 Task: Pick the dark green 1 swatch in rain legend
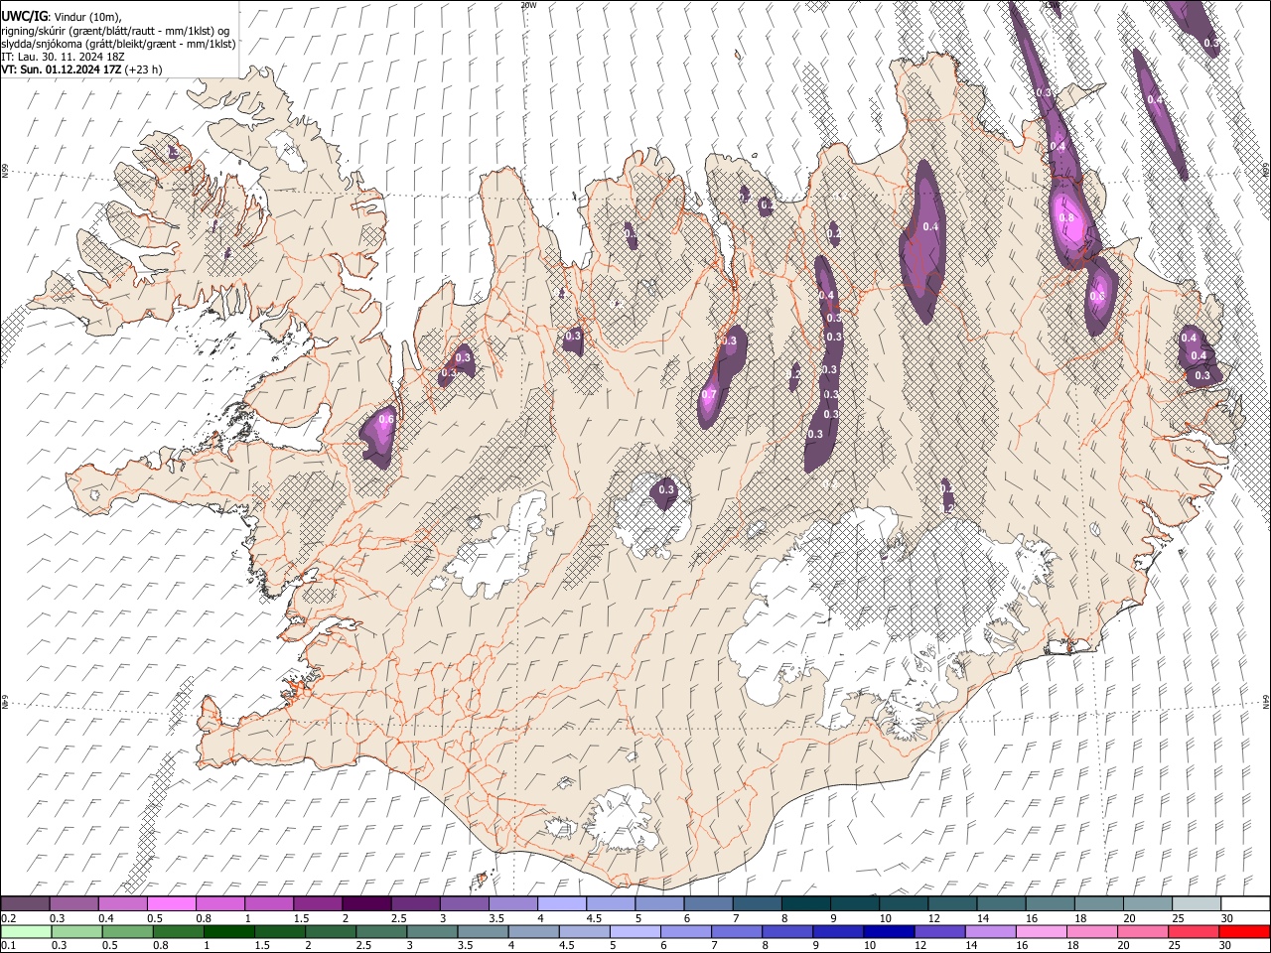pos(229,932)
